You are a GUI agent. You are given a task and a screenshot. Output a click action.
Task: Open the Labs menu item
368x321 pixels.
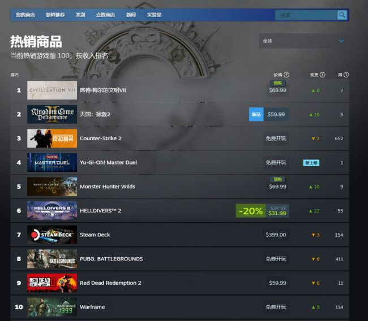154,15
